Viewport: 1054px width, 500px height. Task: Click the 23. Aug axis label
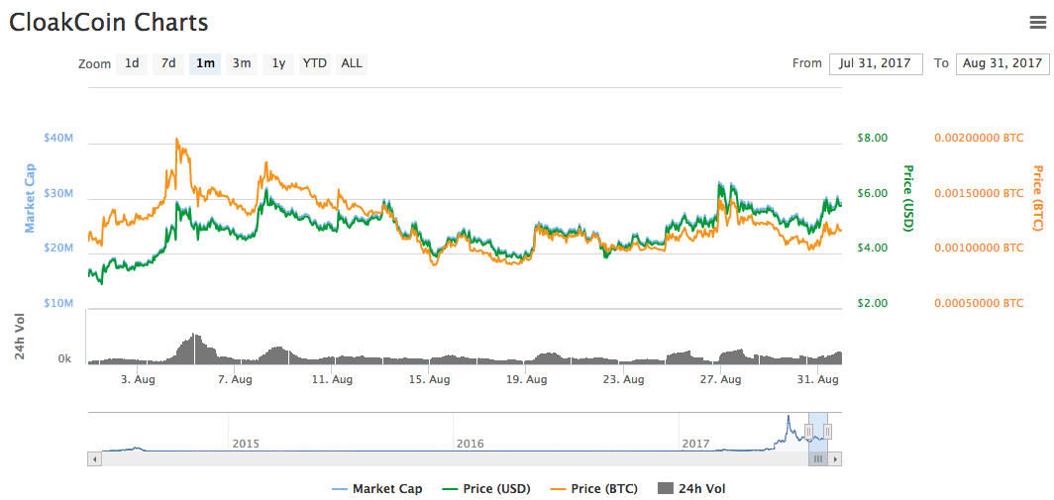[x=622, y=380]
